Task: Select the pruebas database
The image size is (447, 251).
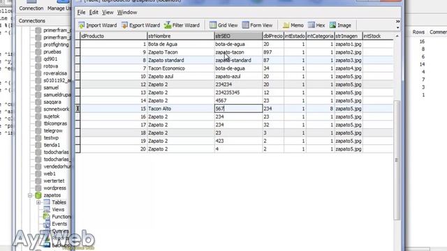Action: tap(52, 52)
